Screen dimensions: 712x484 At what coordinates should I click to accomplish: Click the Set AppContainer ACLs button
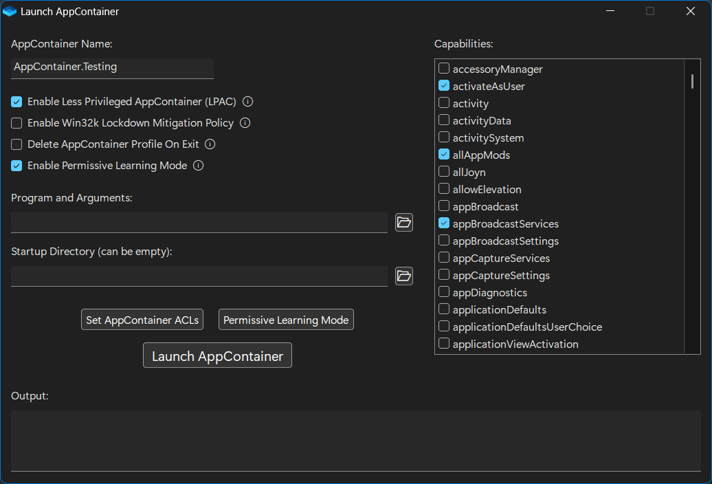point(142,320)
